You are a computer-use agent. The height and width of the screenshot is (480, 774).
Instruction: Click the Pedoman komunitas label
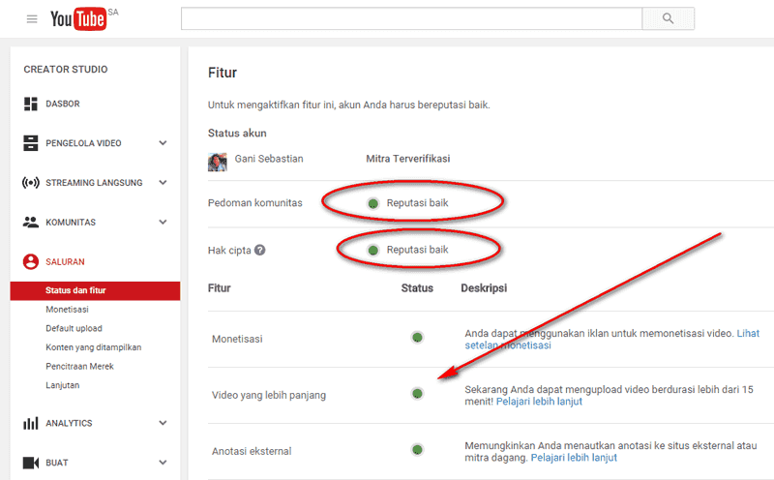click(255, 203)
